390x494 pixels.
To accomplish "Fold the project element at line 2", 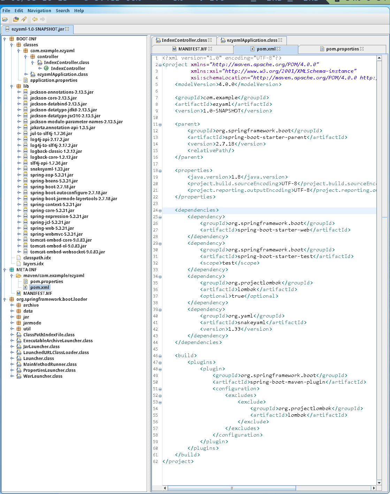I will pyautogui.click(x=160, y=65).
